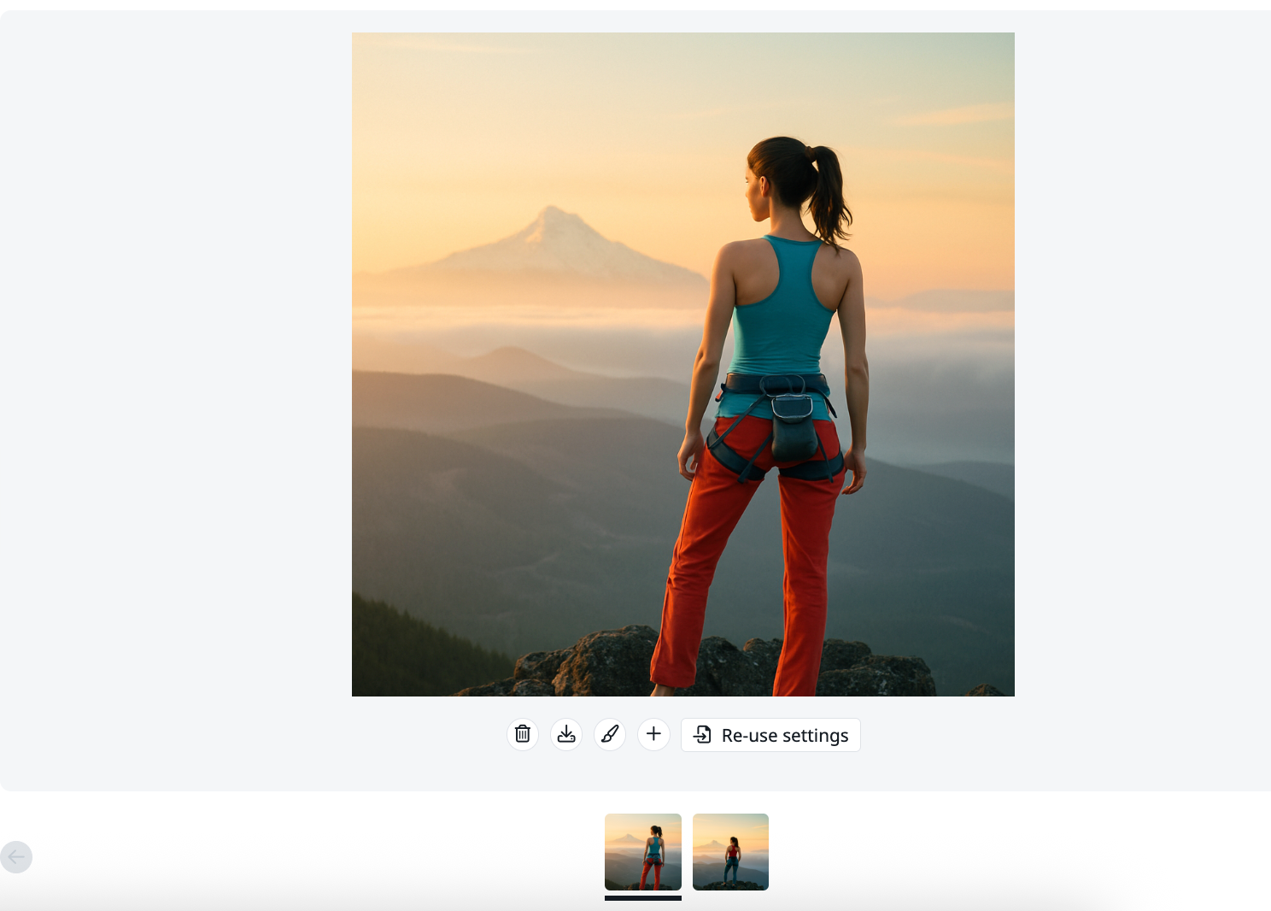Open the large climber image preview

[x=683, y=364]
